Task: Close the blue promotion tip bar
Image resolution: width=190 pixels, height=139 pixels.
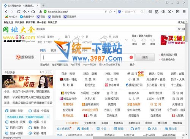Action: [47, 117]
